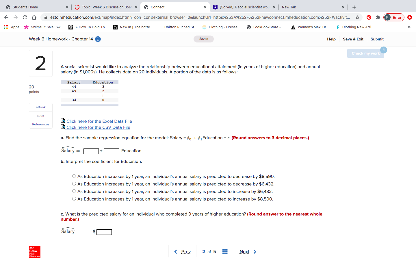Open the question grid navigator icon
This screenshot has width=416, height=260.
(x=225, y=252)
